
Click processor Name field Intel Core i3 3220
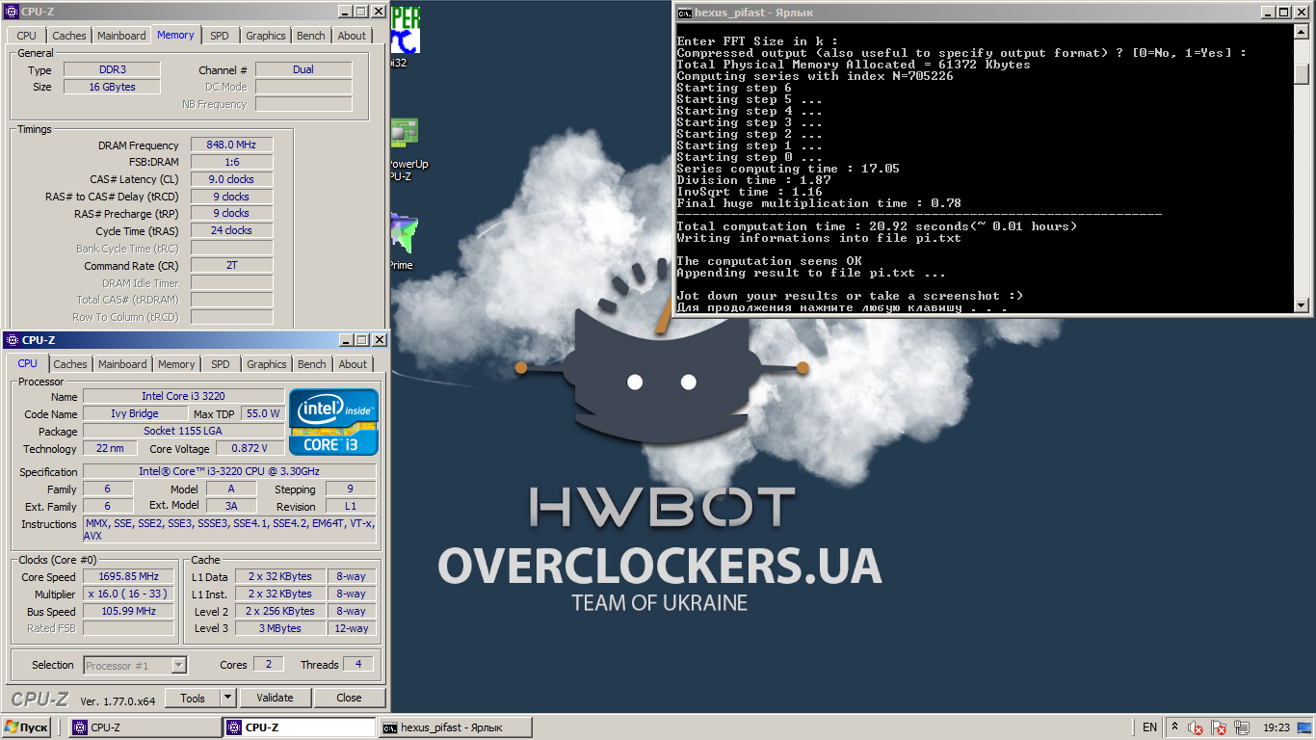184,396
